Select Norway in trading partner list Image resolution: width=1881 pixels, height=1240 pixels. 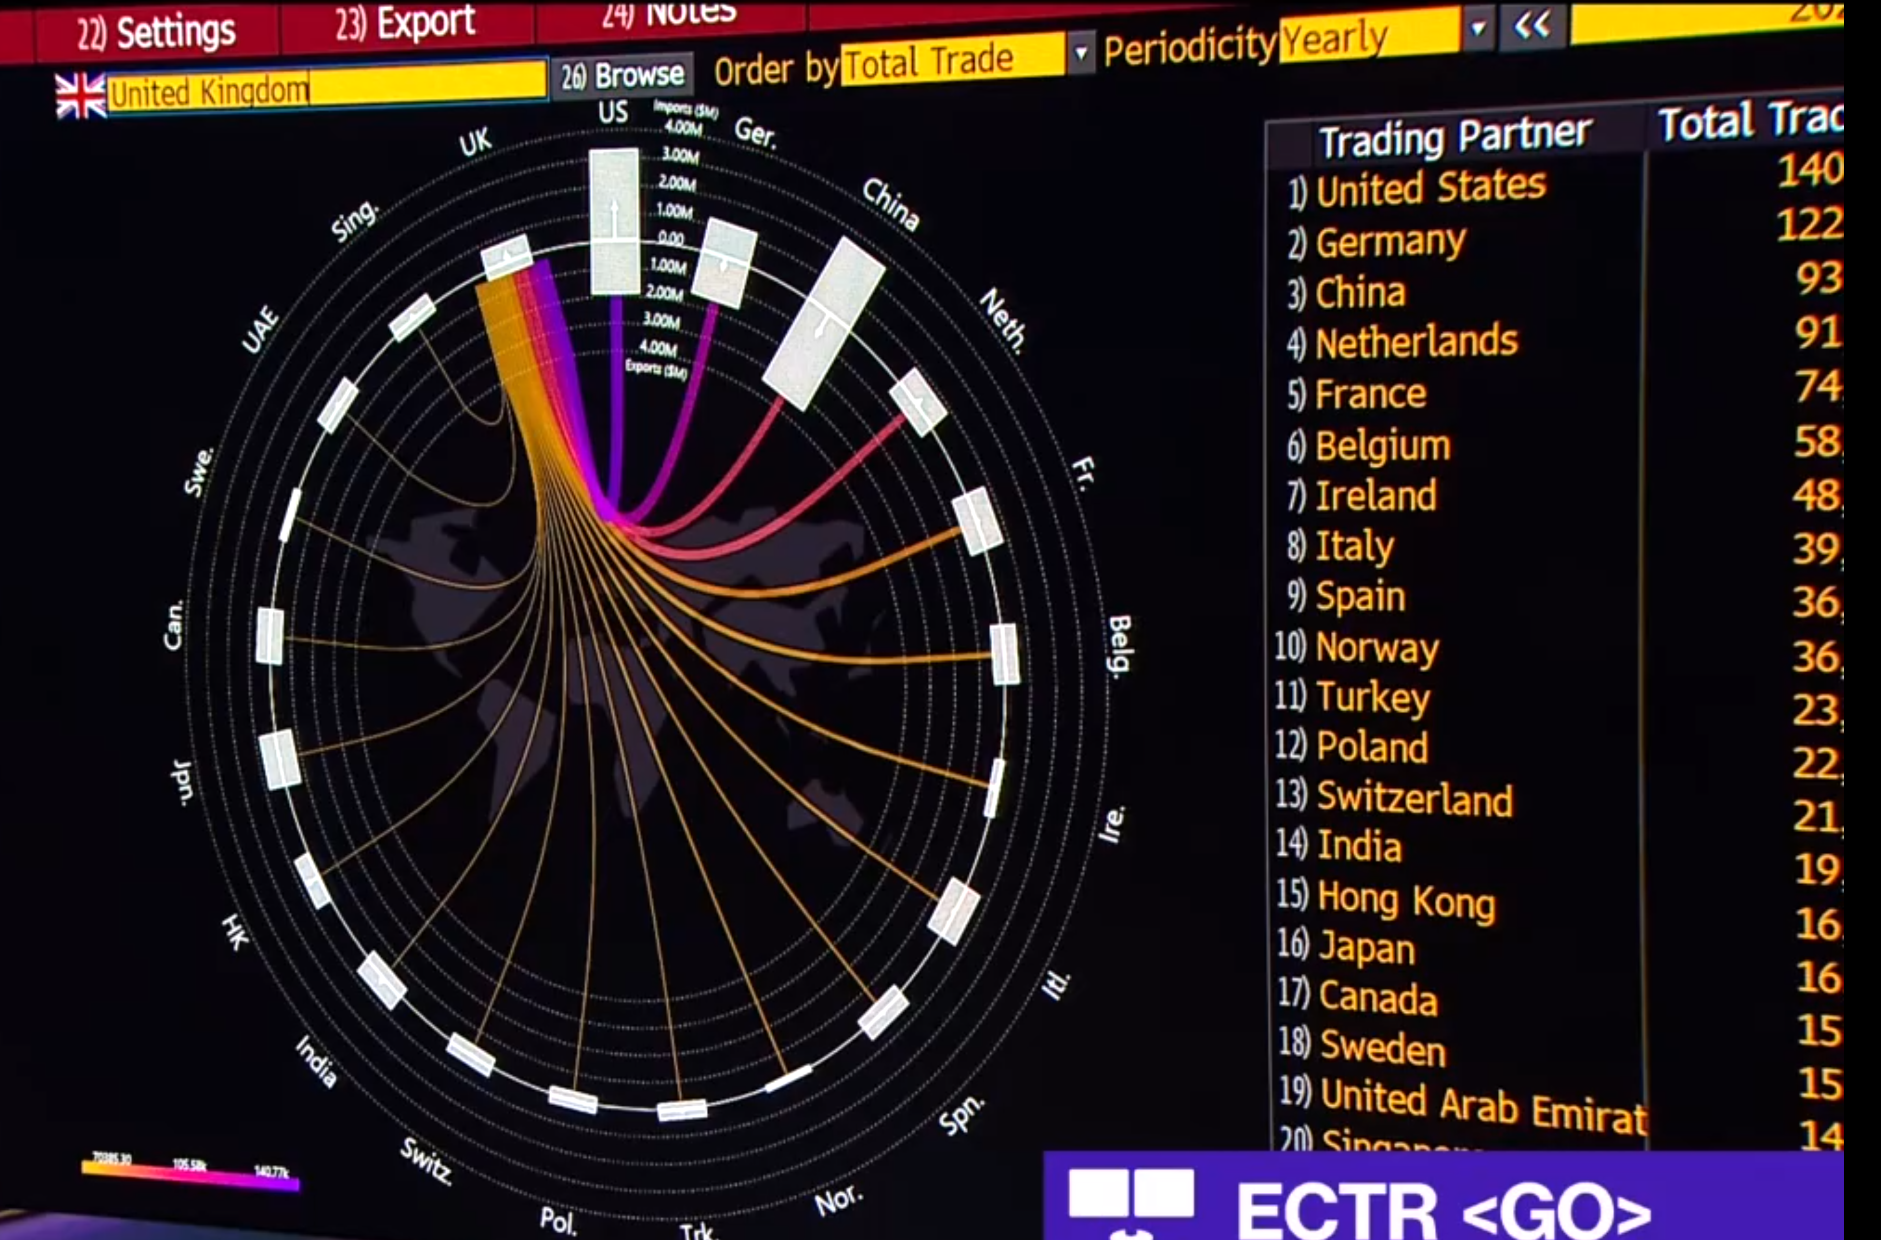coord(1376,648)
